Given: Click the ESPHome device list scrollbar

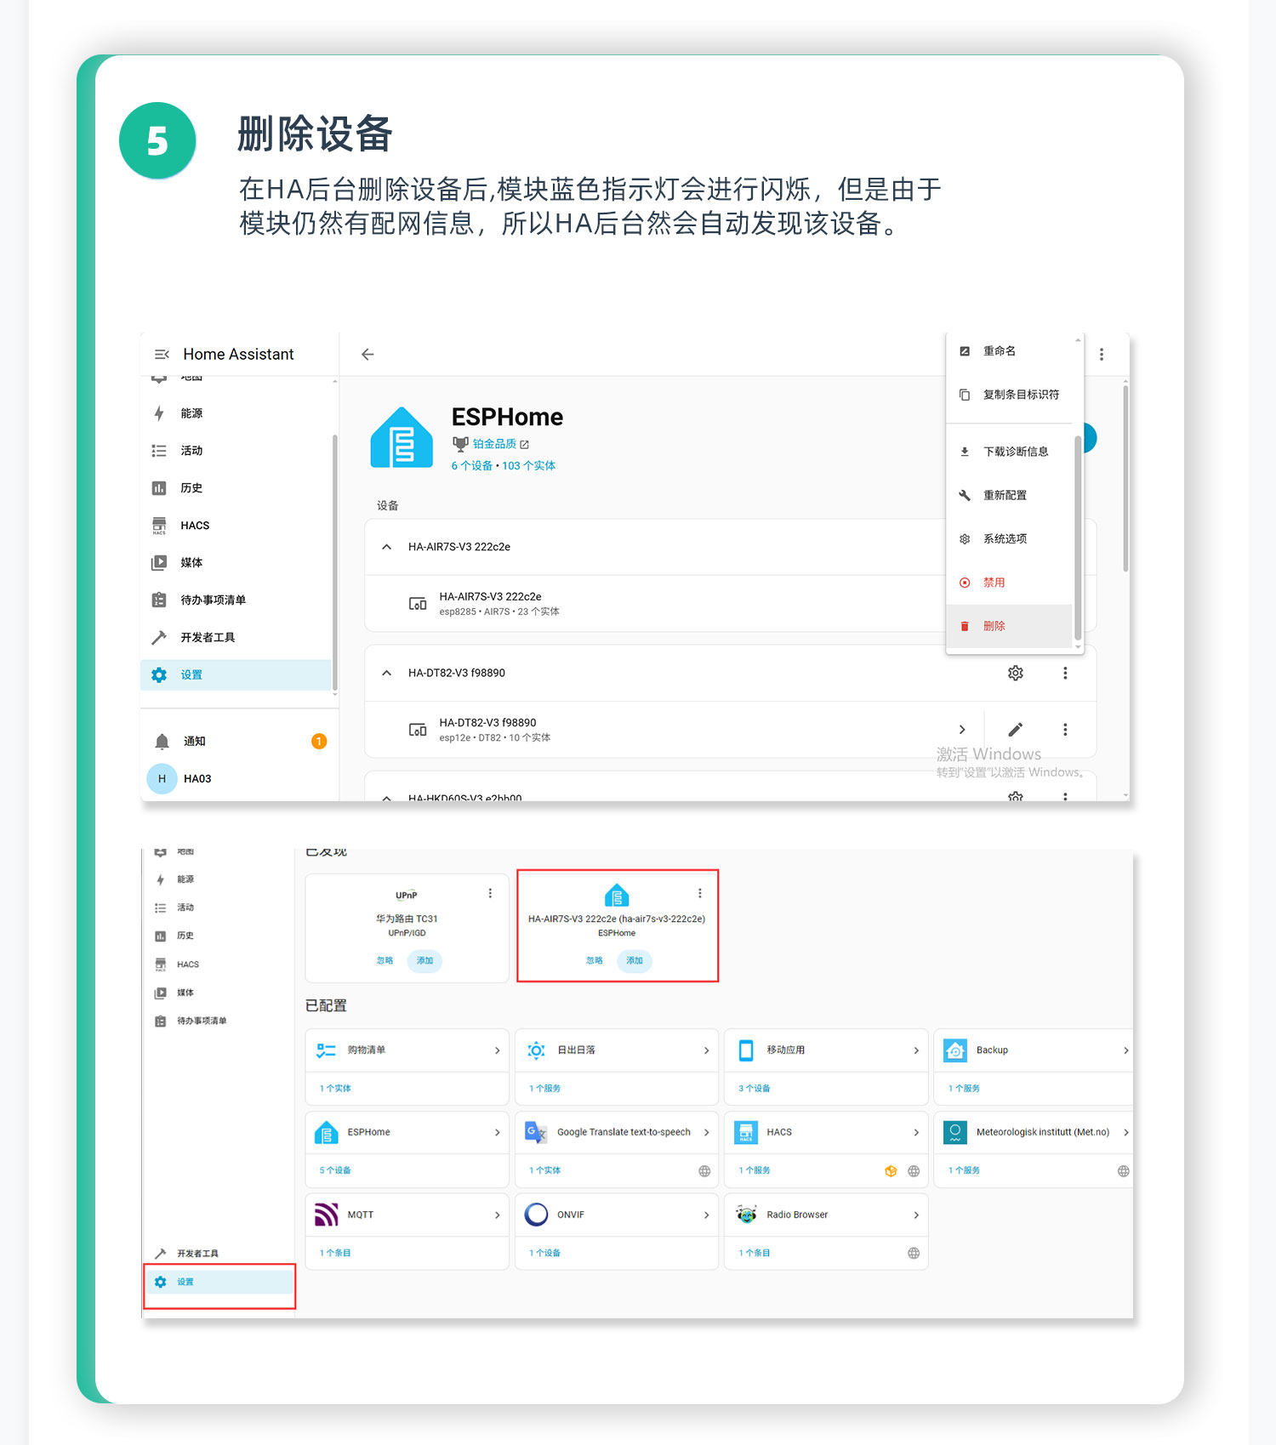Looking at the screenshot, I should (1125, 479).
